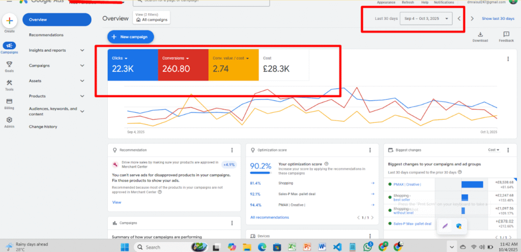Click the Download icon

[x=480, y=34]
